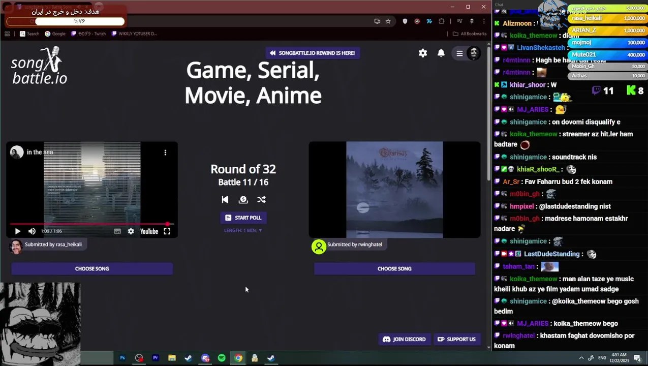Click the channel avatar on 'in the sea' video
Viewport: 648px width, 366px height.
coord(17,152)
